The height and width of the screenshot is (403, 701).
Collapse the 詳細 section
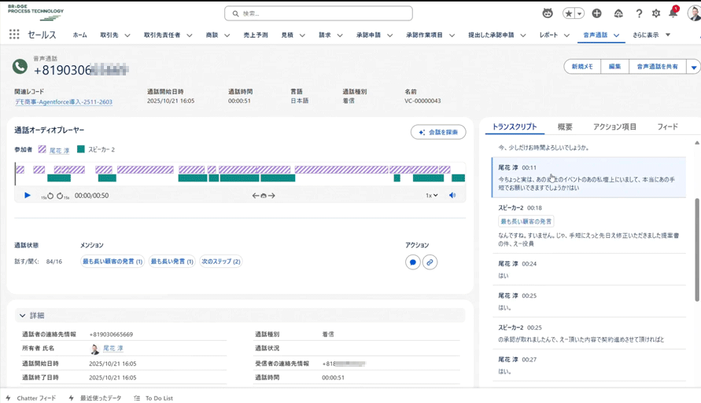tap(22, 316)
